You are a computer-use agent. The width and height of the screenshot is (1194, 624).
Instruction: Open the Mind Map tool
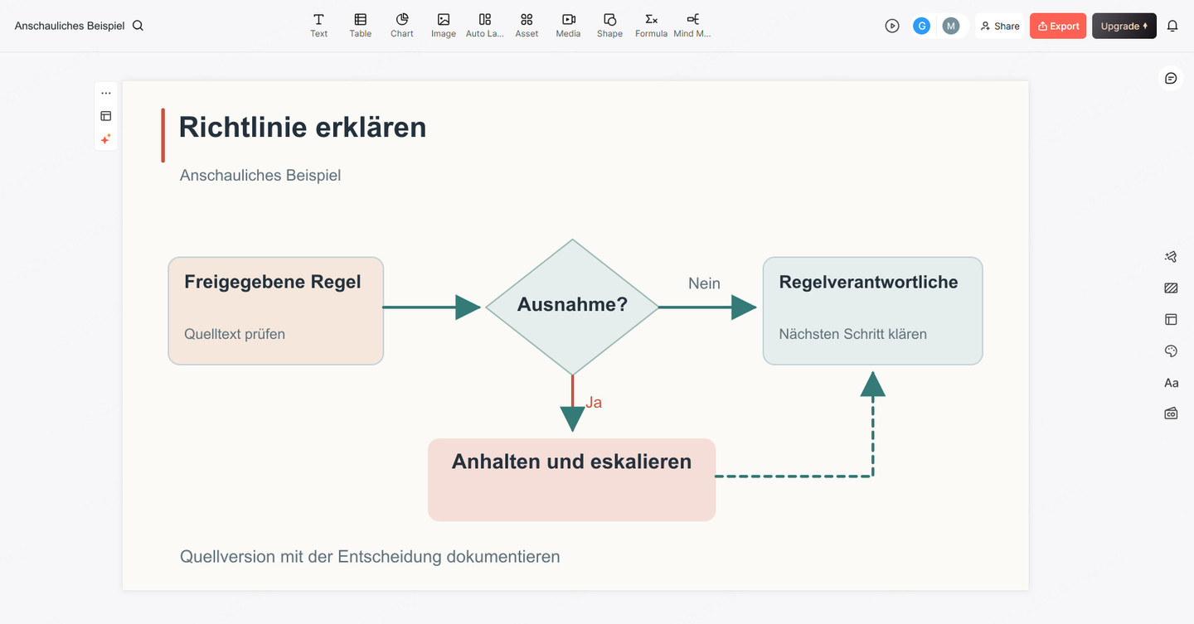[692, 25]
